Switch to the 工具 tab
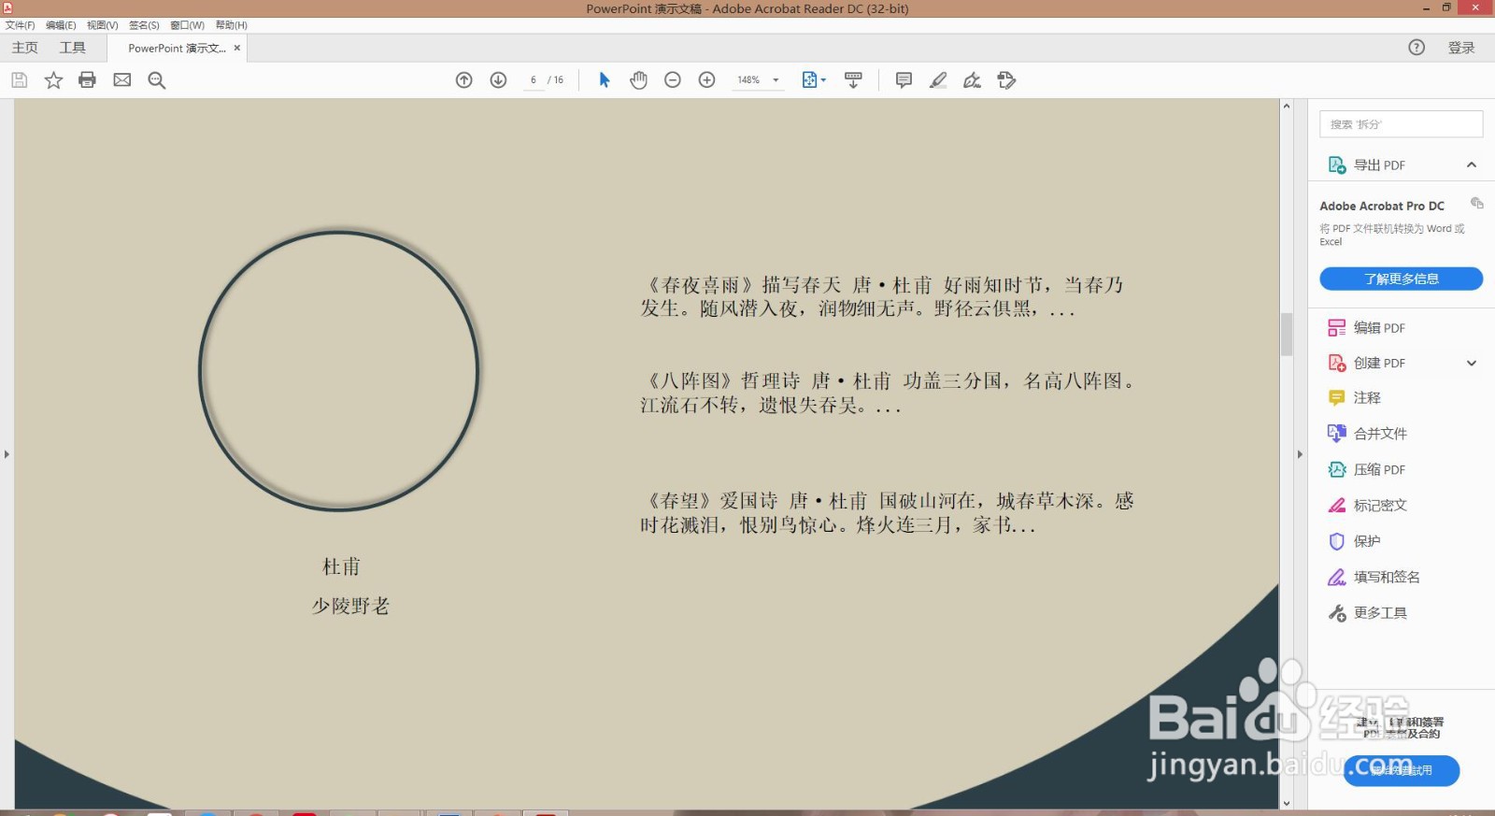The height and width of the screenshot is (816, 1495). pyautogui.click(x=72, y=48)
